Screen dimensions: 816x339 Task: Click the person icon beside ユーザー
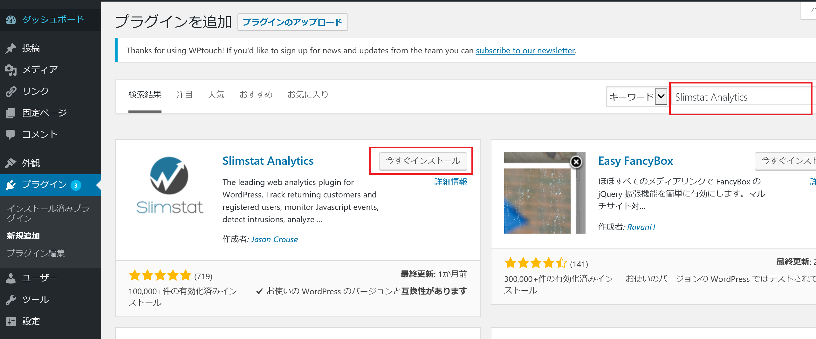(x=11, y=278)
